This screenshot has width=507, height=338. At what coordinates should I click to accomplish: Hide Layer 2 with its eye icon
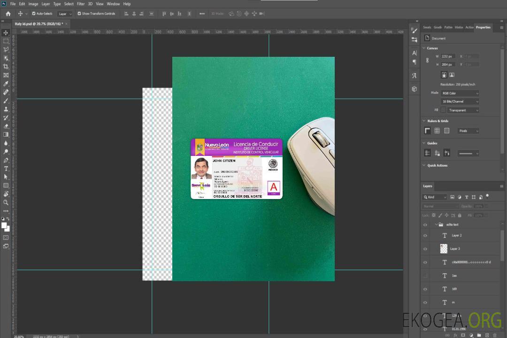coord(425,236)
